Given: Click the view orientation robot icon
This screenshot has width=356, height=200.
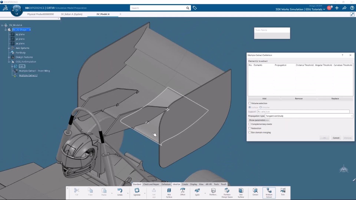Looking at the screenshot, I should (344, 169).
